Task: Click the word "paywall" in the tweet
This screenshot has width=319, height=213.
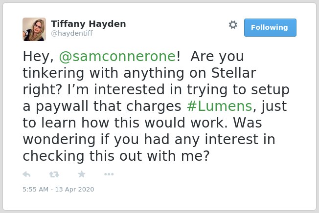Action: tap(62, 106)
